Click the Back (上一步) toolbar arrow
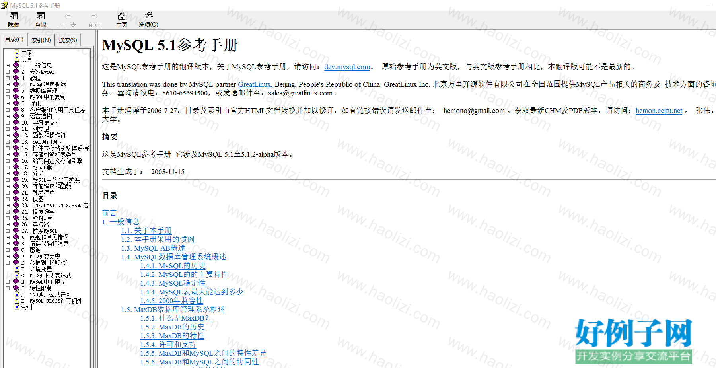The height and width of the screenshot is (368, 716). [68, 16]
